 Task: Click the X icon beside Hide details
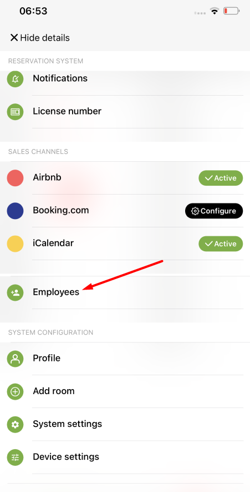pos(14,38)
